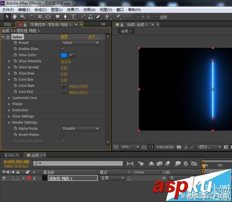The image size is (232, 202).
Task: Expand the Flicker group
Action: pos(9,104)
